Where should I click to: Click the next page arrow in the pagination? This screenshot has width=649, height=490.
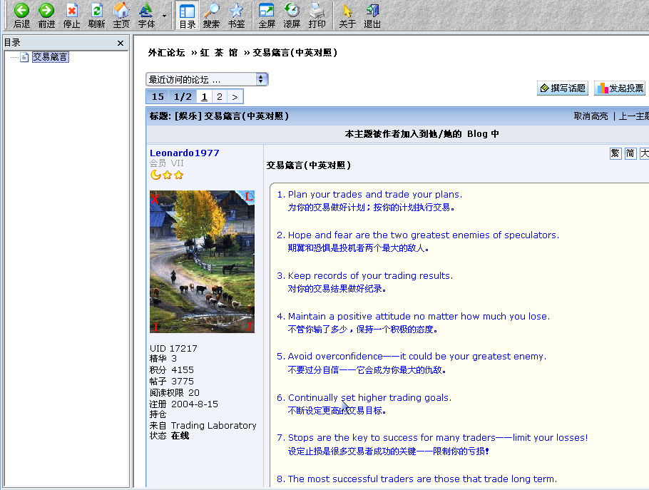(x=235, y=97)
